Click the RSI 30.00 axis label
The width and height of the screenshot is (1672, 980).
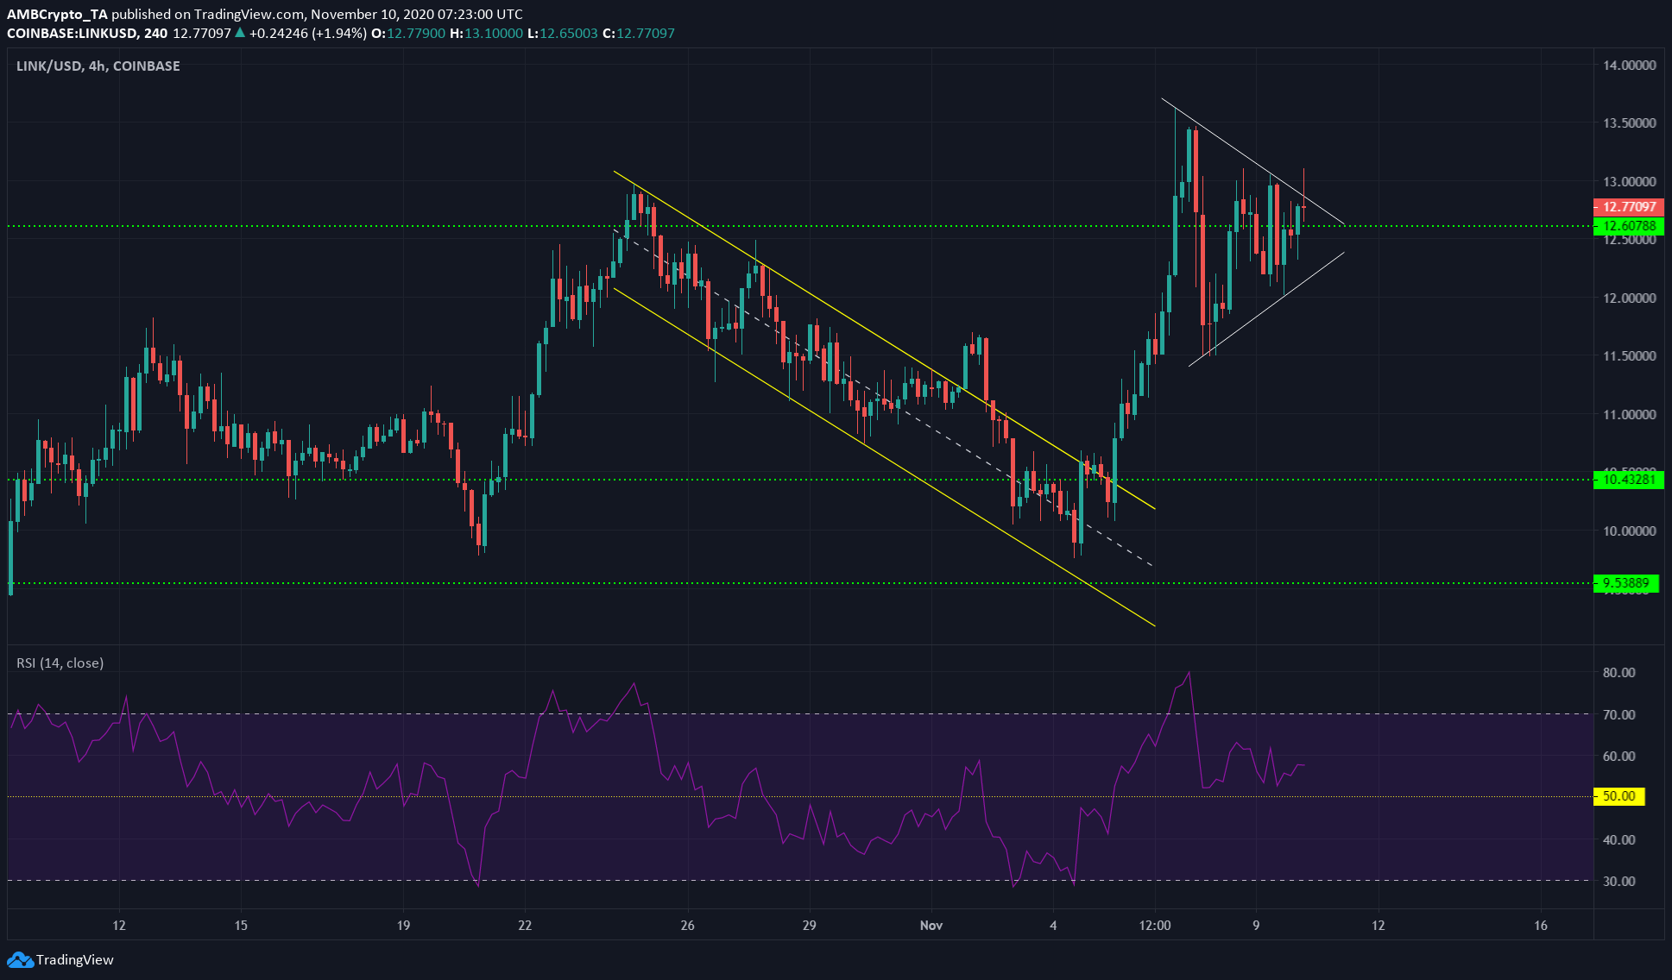[1618, 881]
